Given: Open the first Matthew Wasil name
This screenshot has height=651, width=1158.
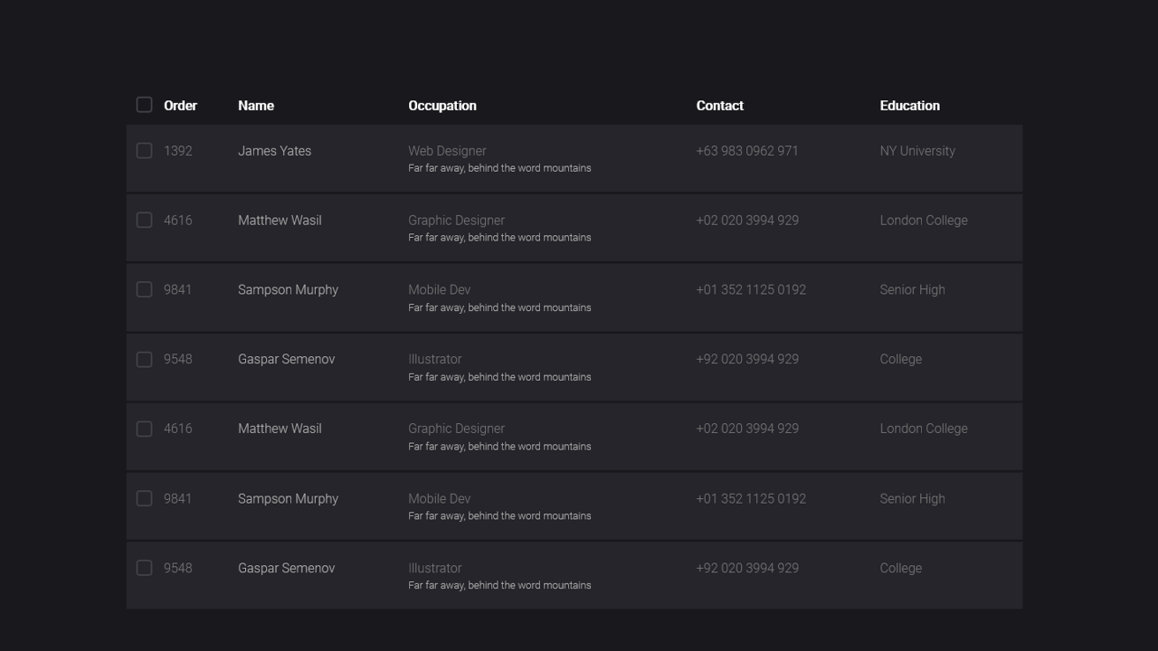Looking at the screenshot, I should [x=280, y=221].
